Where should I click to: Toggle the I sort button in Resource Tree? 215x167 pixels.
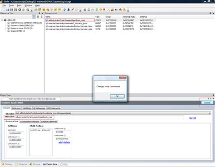[x=42, y=17]
